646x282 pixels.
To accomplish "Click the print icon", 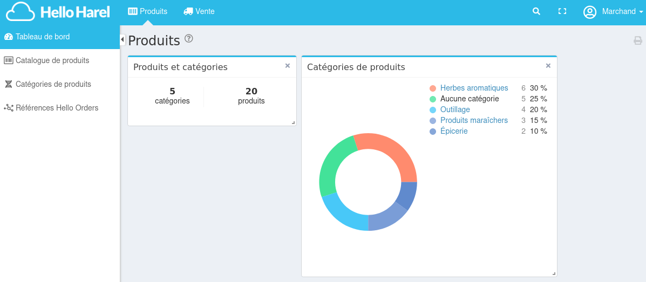I will click(637, 40).
